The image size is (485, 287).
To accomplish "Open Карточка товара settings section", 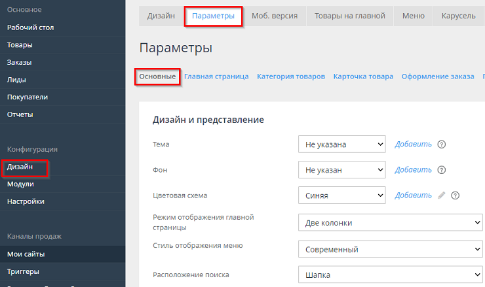I will [x=363, y=76].
